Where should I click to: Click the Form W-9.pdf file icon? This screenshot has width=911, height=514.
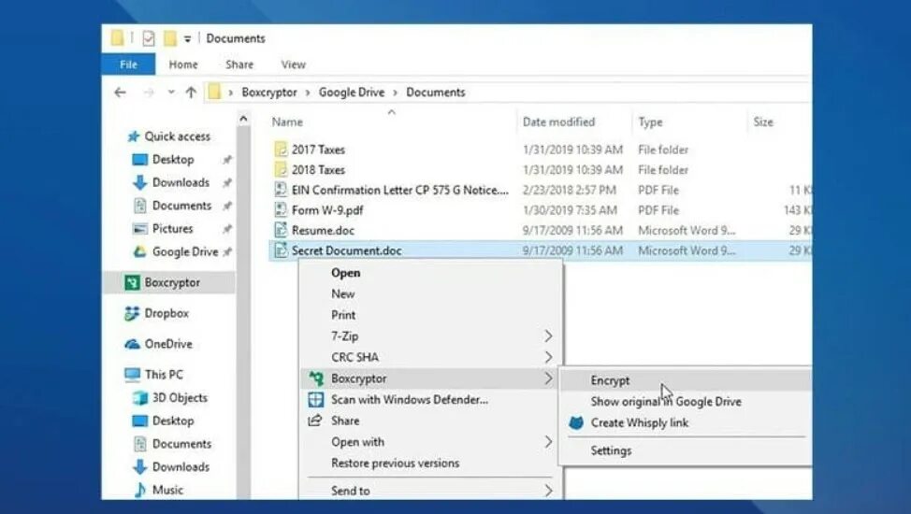pyautogui.click(x=281, y=209)
